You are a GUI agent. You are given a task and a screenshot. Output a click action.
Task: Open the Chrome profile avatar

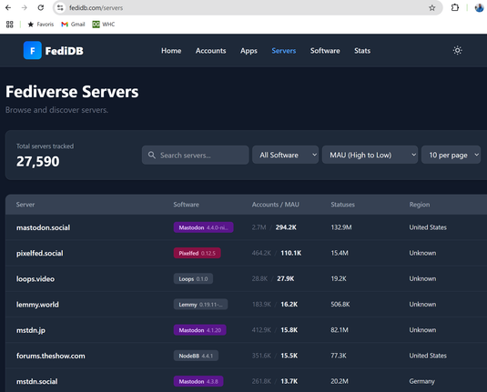pos(479,8)
